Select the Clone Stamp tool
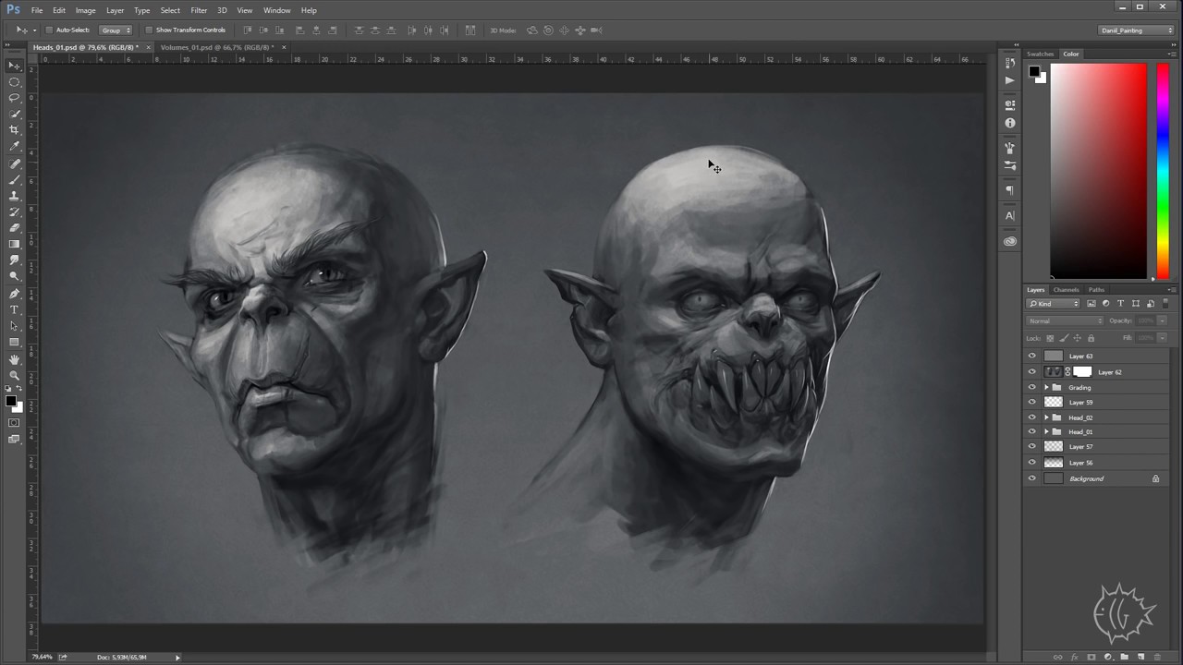The height and width of the screenshot is (665, 1183). (x=14, y=196)
